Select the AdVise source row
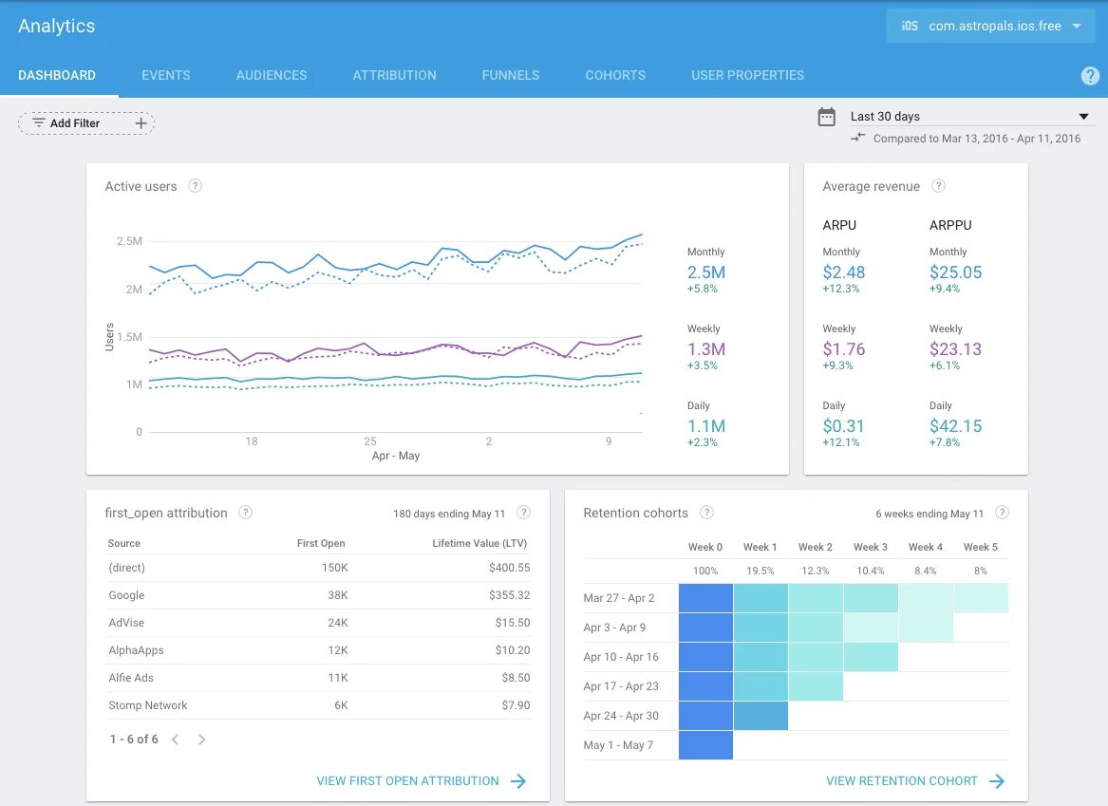Screen dimensions: 1108x806 point(318,623)
